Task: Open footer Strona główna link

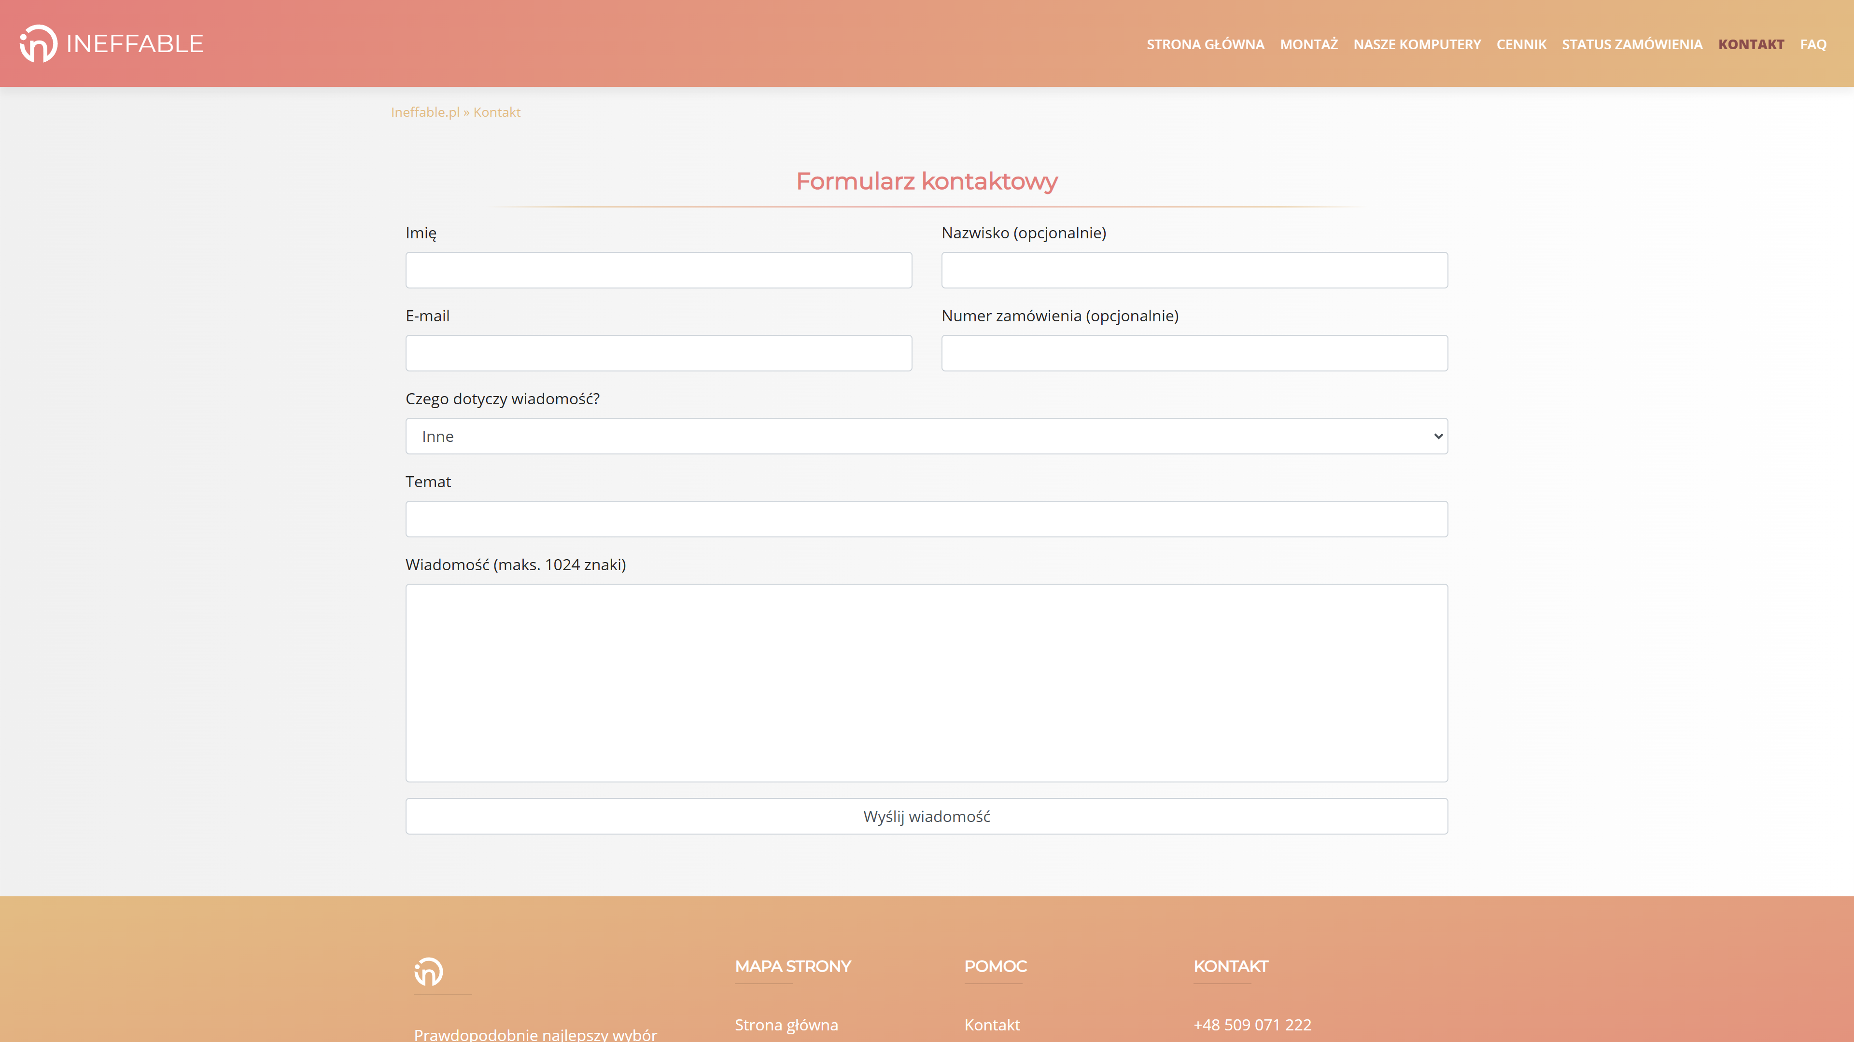Action: pyautogui.click(x=786, y=1025)
